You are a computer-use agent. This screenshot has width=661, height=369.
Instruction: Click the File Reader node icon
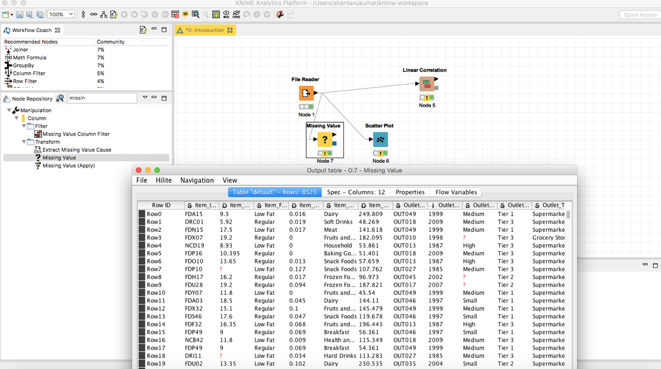pos(306,93)
